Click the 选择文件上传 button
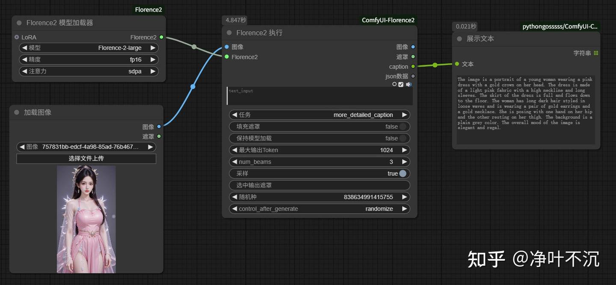 pos(86,158)
